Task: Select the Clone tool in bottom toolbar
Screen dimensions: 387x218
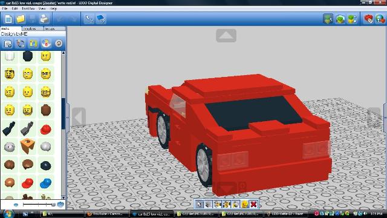Action: (x=208, y=204)
